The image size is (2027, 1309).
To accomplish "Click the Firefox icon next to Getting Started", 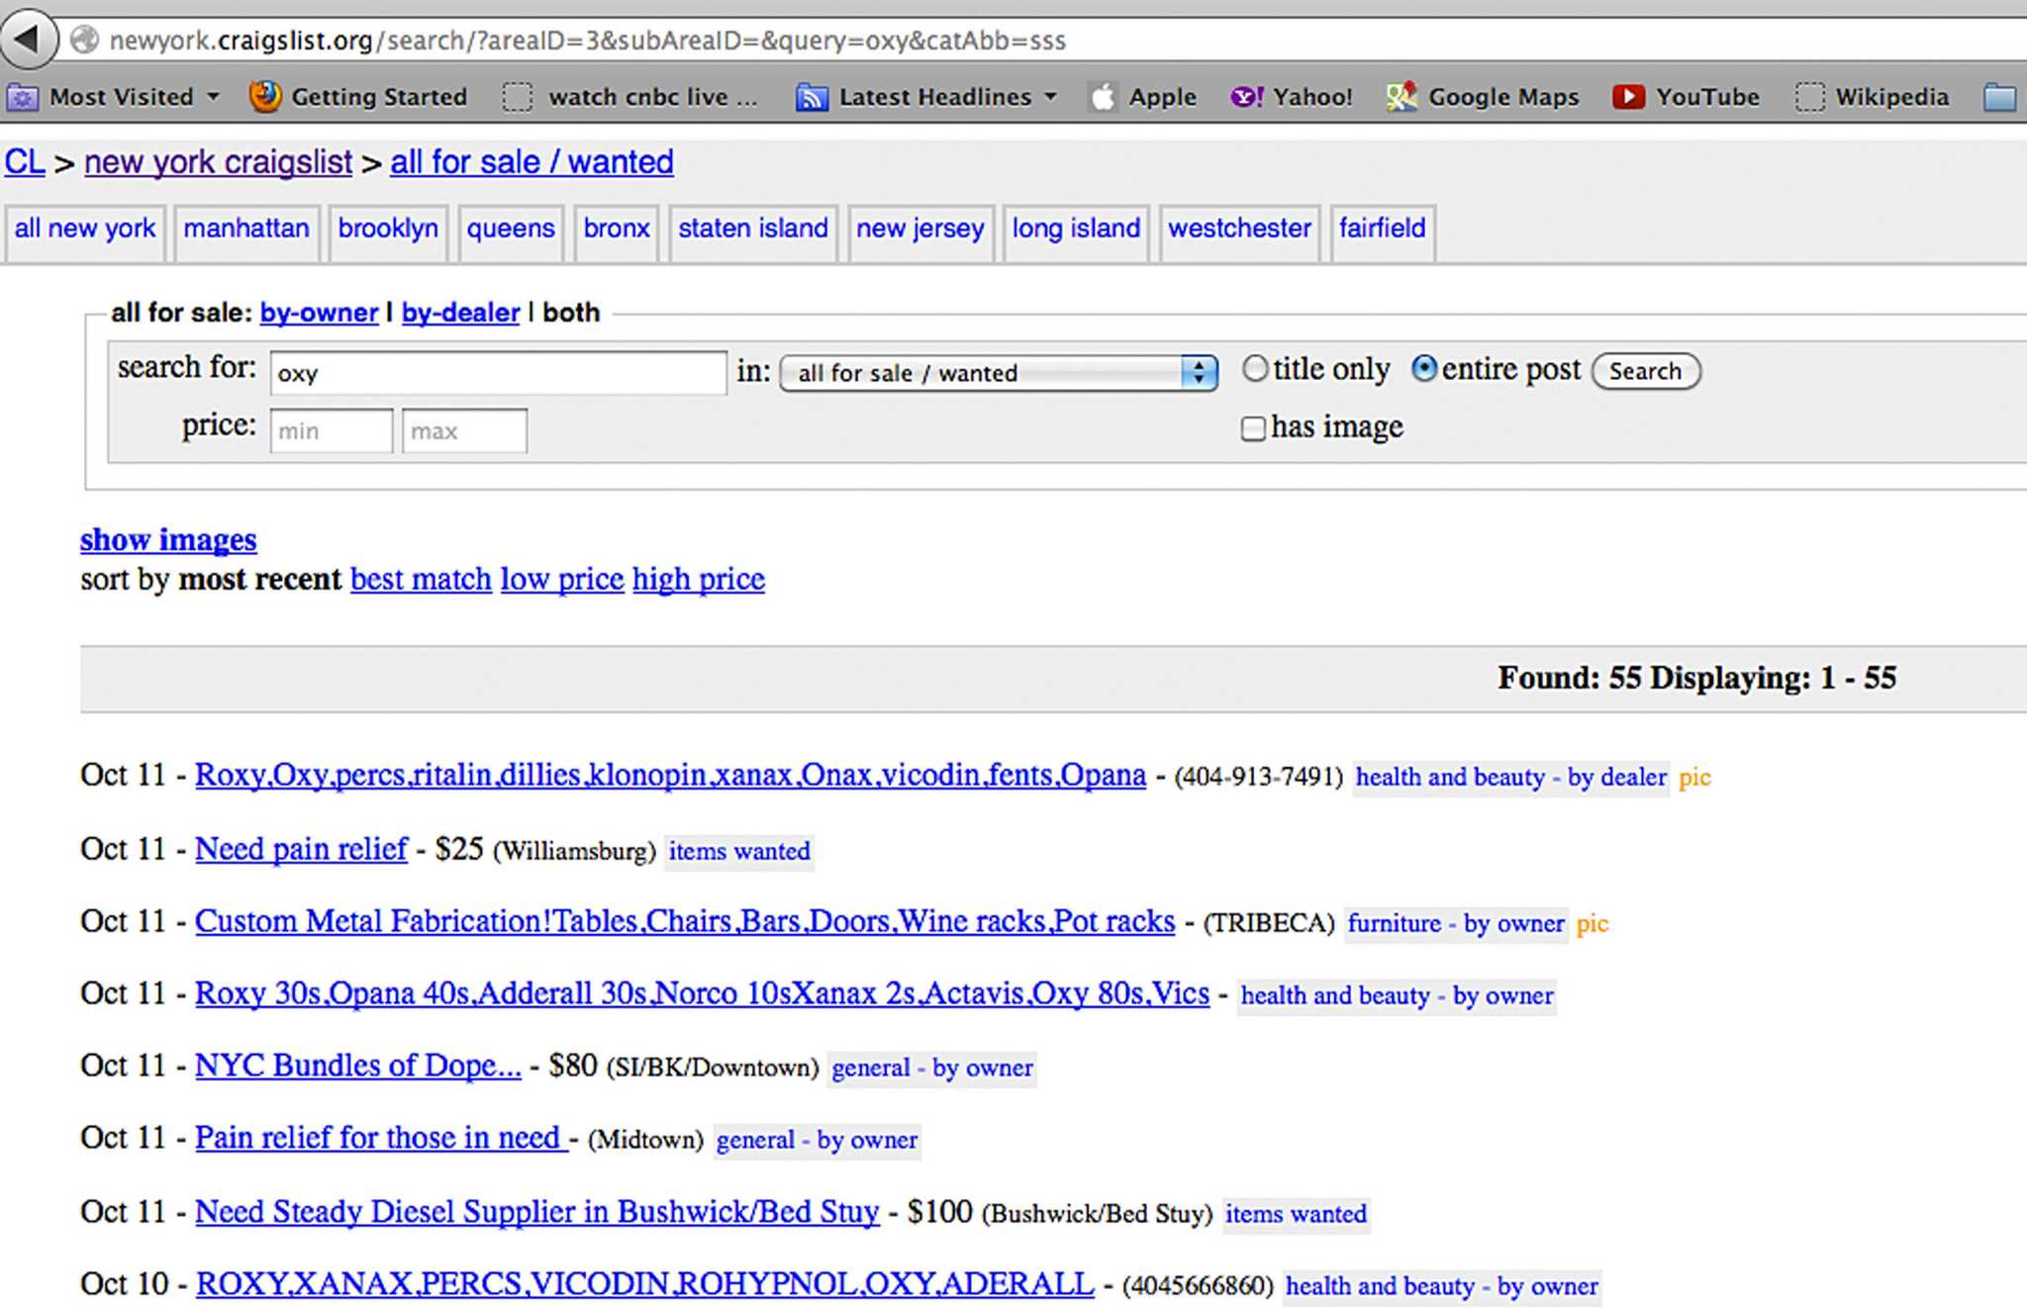I will [264, 97].
